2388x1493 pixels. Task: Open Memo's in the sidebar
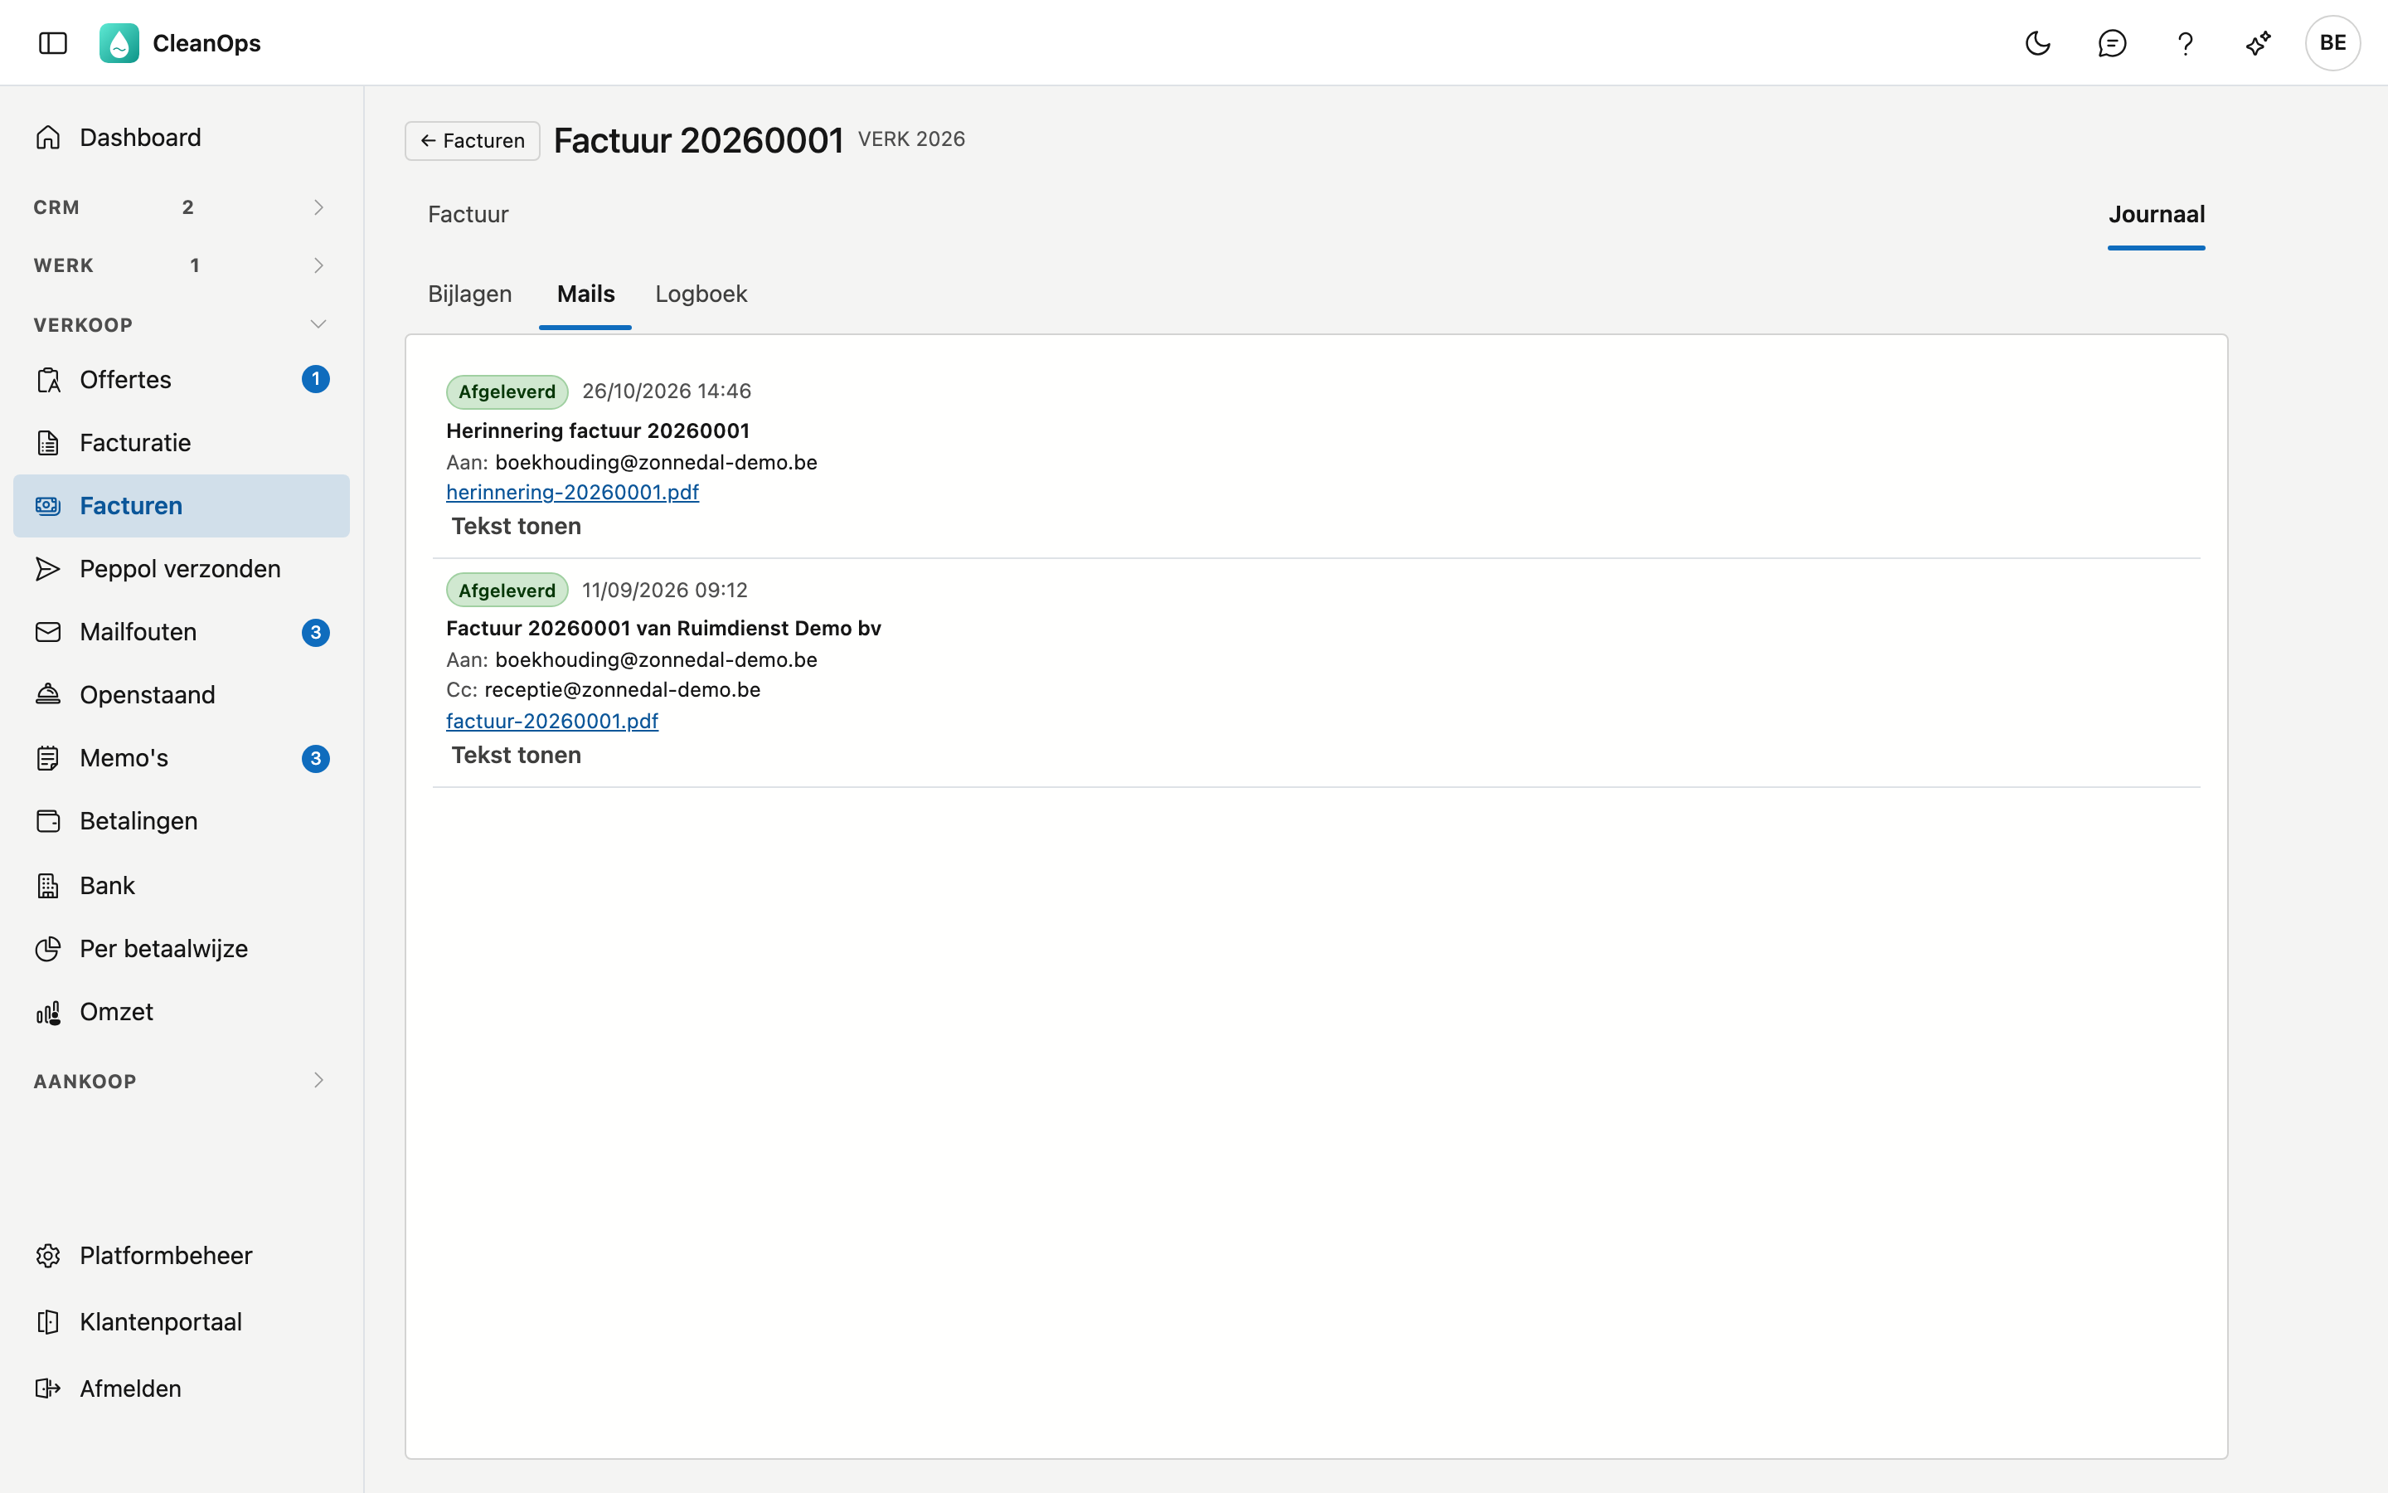tap(182, 758)
